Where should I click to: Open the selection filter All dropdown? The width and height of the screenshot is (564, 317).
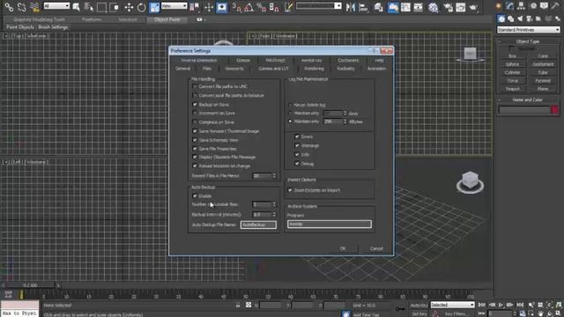tap(56, 6)
